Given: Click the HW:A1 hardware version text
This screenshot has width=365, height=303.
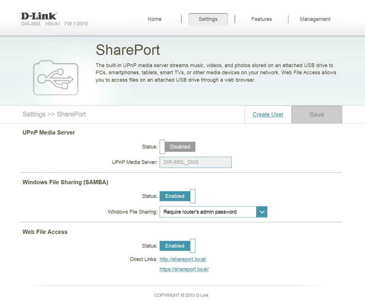Looking at the screenshot, I should pos(53,24).
